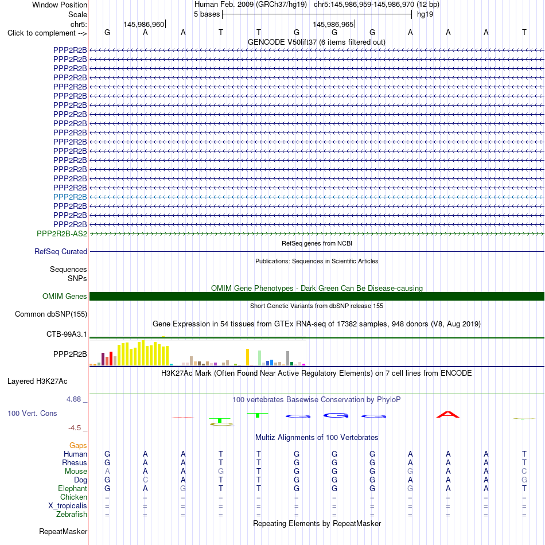Click the 4.88 PhyloP upper scale value
545x545 pixels.
coord(73,399)
